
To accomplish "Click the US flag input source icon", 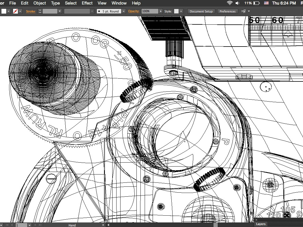I will coord(266,3).
